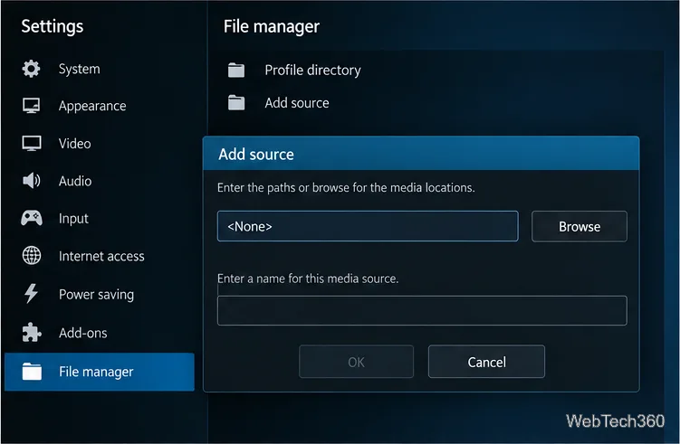Click the Appearance monitor icon
680x444 pixels.
point(31,106)
